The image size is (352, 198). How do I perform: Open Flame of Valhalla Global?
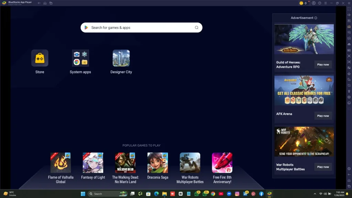click(60, 163)
